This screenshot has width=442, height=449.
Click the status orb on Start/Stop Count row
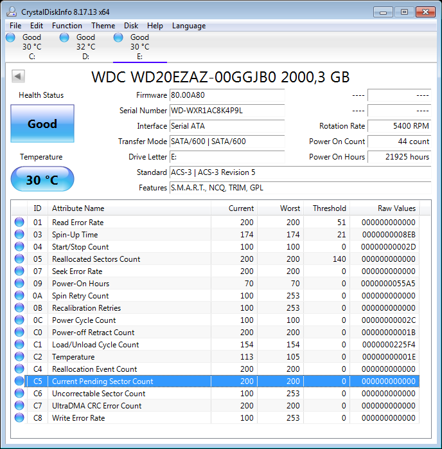click(x=19, y=246)
